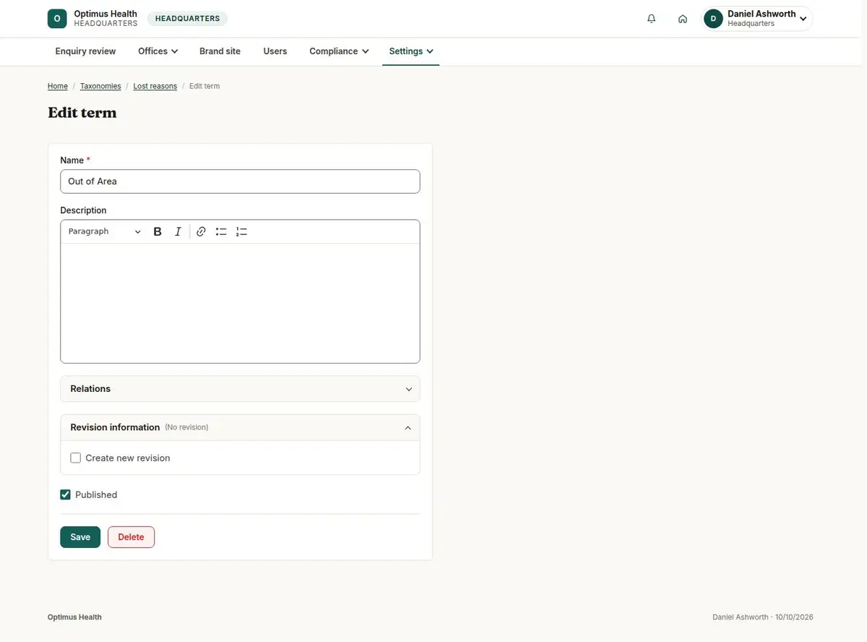This screenshot has width=867, height=642.
Task: Open the Paragraph style dropdown
Action: 105,231
